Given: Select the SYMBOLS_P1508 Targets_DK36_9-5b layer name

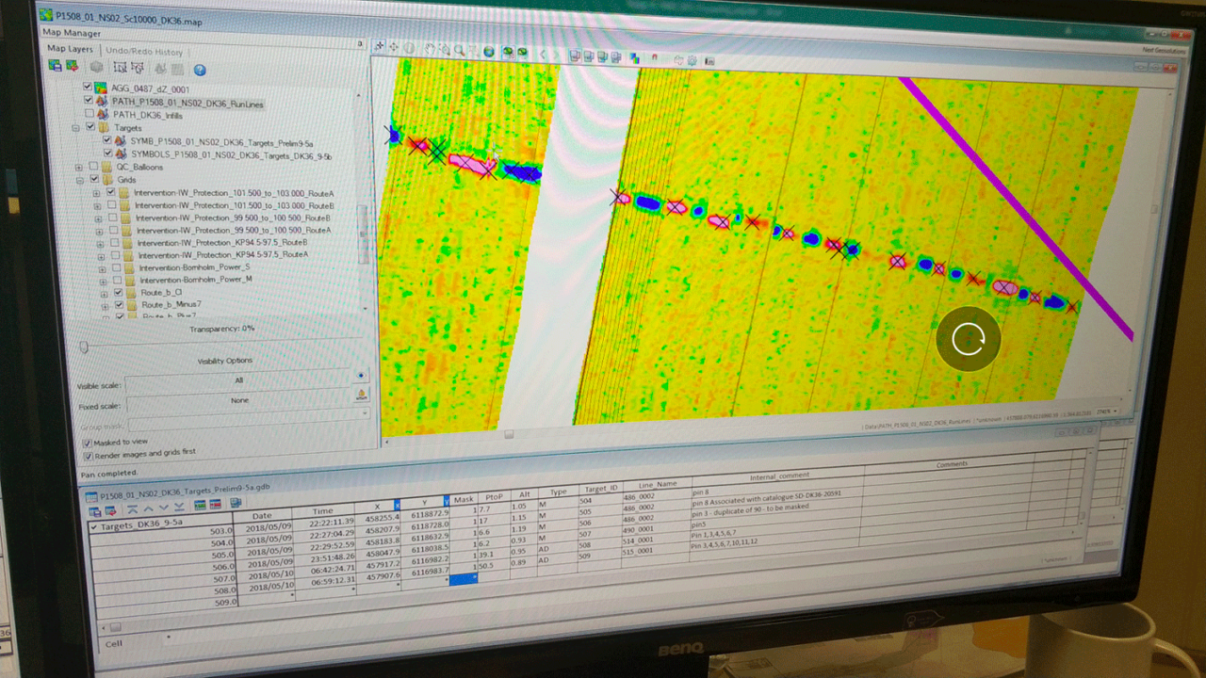Looking at the screenshot, I should pos(231,153).
